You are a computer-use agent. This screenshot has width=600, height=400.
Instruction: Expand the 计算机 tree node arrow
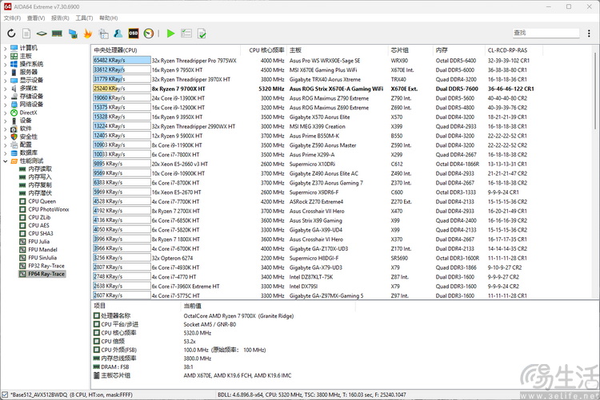click(x=6, y=48)
